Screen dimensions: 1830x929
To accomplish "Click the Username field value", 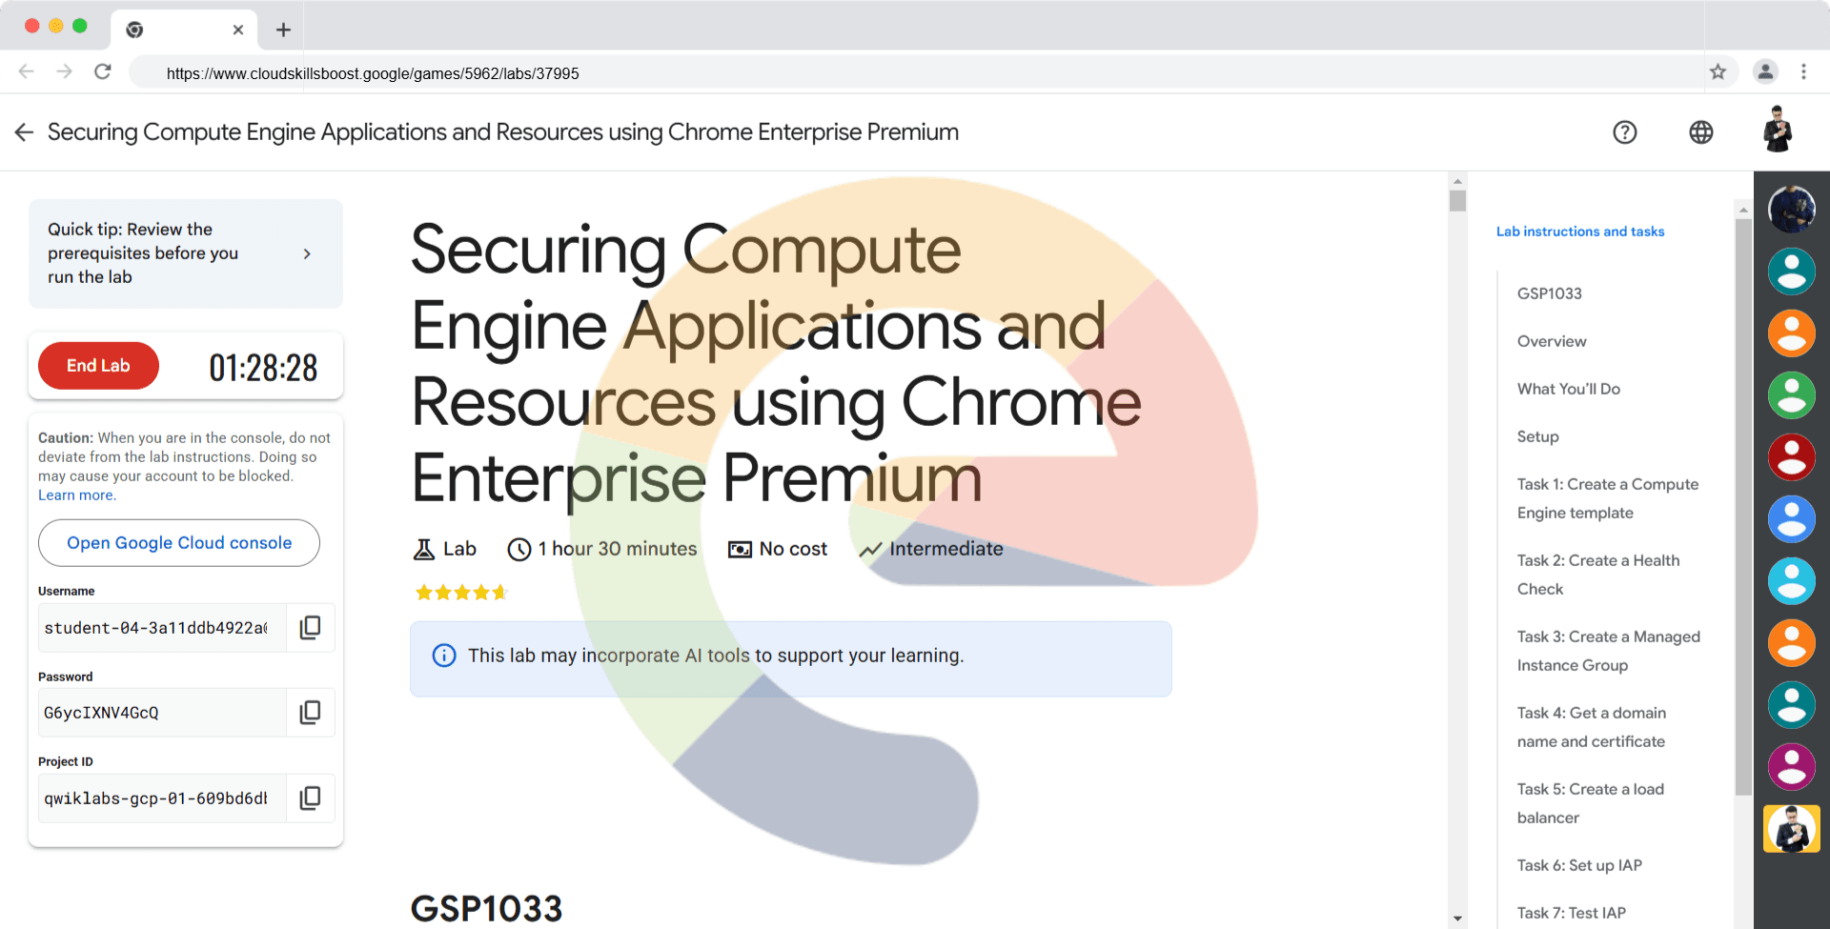I will coord(162,628).
